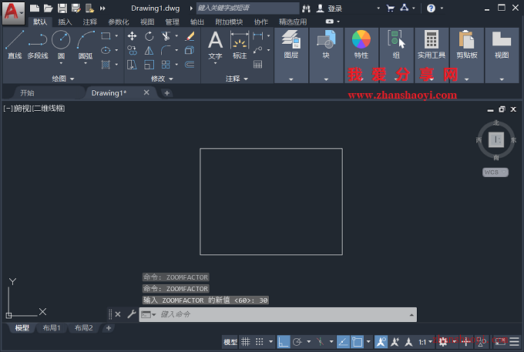Screen dimensions: 524x352
Task: Click the Linear dimension icon
Action: coord(257,35)
